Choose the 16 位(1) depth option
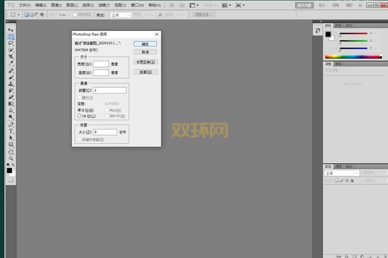Screen dimensions: 388x258 coord(79,116)
